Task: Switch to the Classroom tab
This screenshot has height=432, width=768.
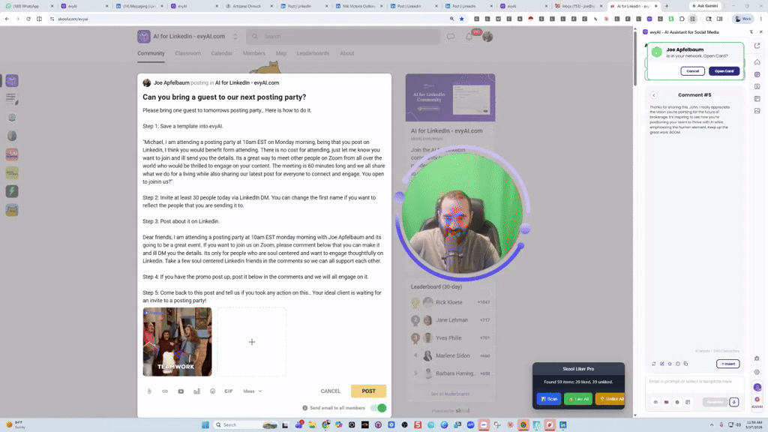Action: point(187,53)
